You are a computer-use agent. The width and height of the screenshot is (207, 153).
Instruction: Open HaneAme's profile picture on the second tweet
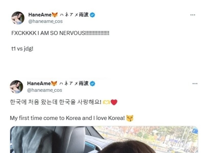pos(16,87)
